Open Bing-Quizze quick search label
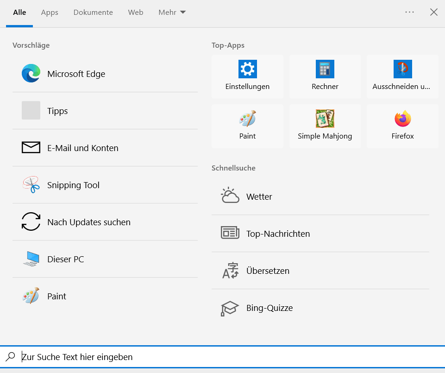Image resolution: width=445 pixels, height=373 pixels. [270, 308]
